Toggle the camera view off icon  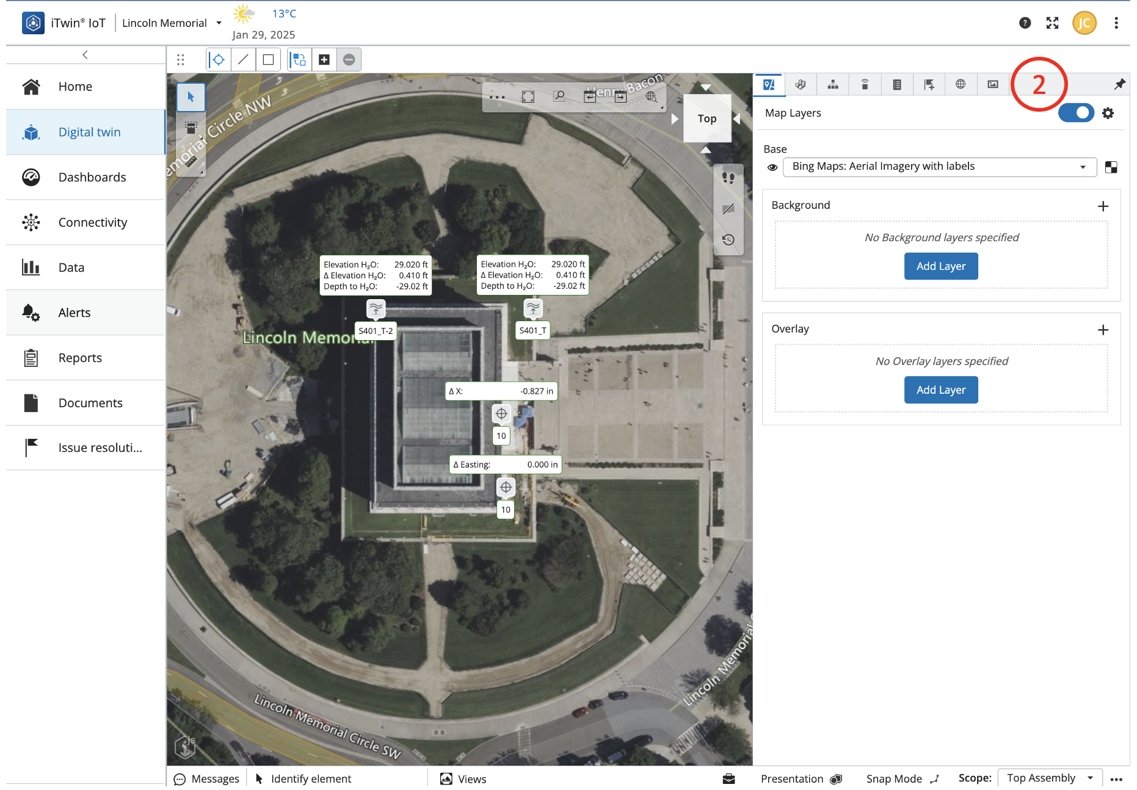[x=728, y=209]
